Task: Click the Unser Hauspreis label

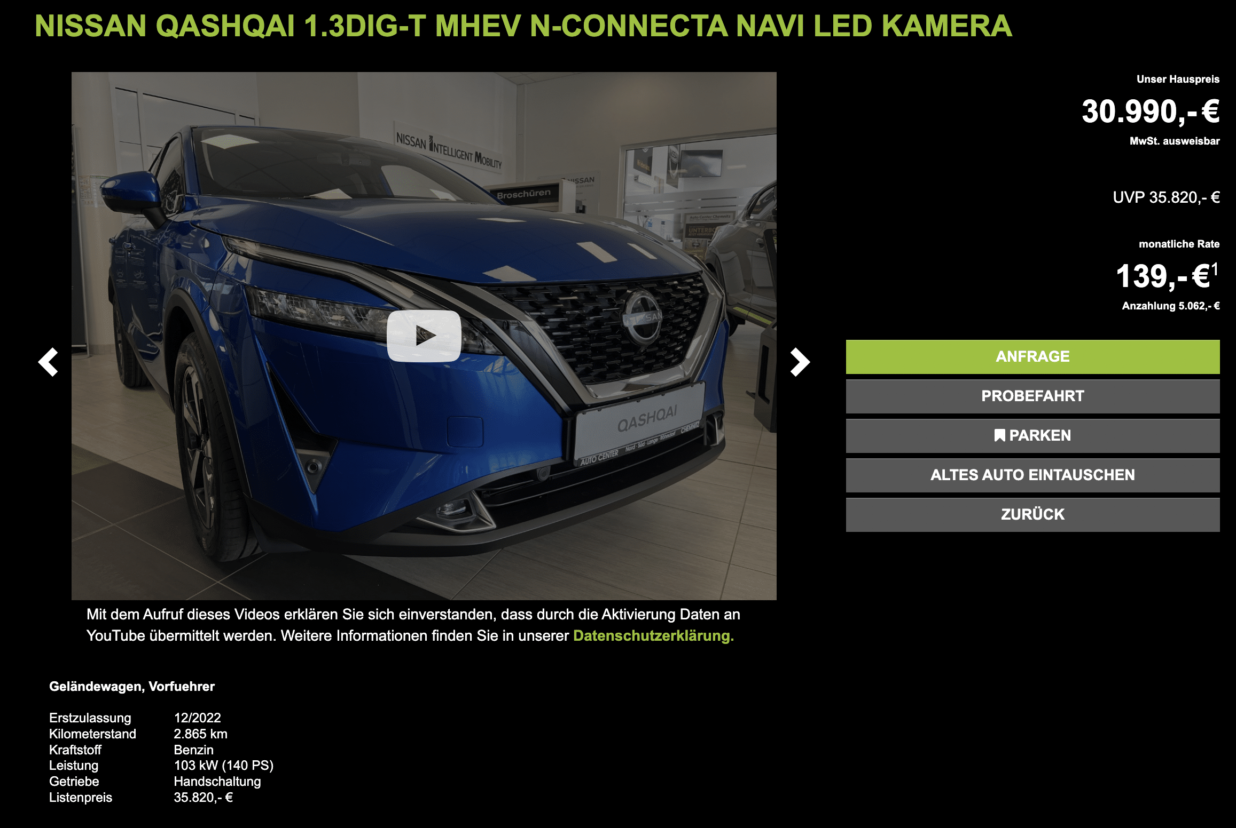Action: (1178, 79)
